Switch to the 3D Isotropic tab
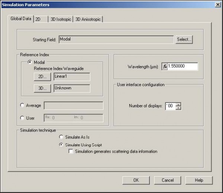 tap(61, 19)
